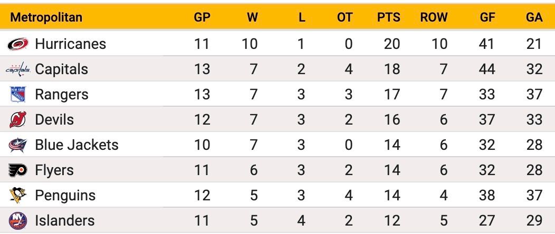
Task: Click the GA column header
Action: (534, 17)
